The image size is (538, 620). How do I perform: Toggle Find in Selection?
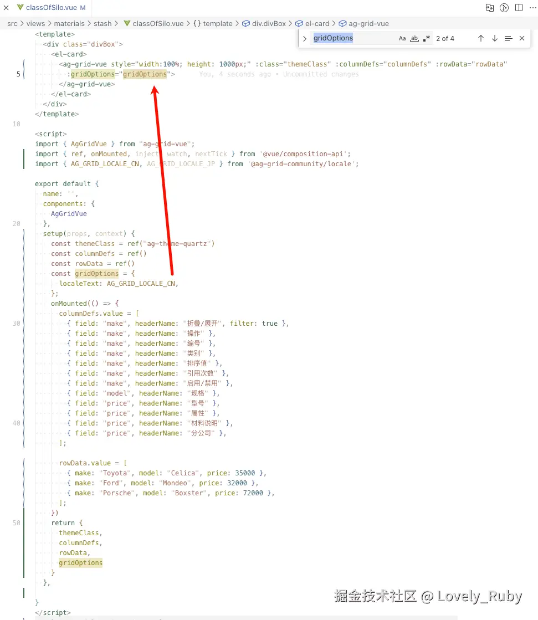click(508, 38)
